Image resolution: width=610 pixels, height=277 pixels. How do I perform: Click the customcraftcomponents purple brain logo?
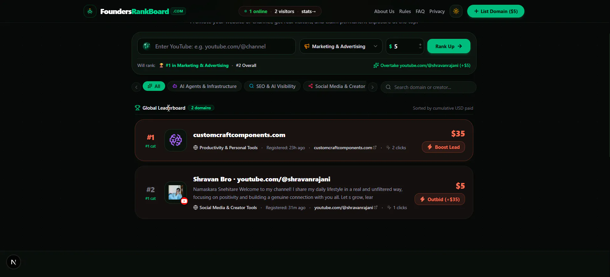pyautogui.click(x=176, y=140)
